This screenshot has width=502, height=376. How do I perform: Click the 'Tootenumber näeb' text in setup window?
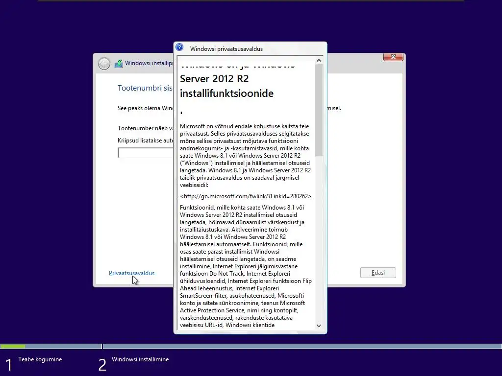click(145, 128)
